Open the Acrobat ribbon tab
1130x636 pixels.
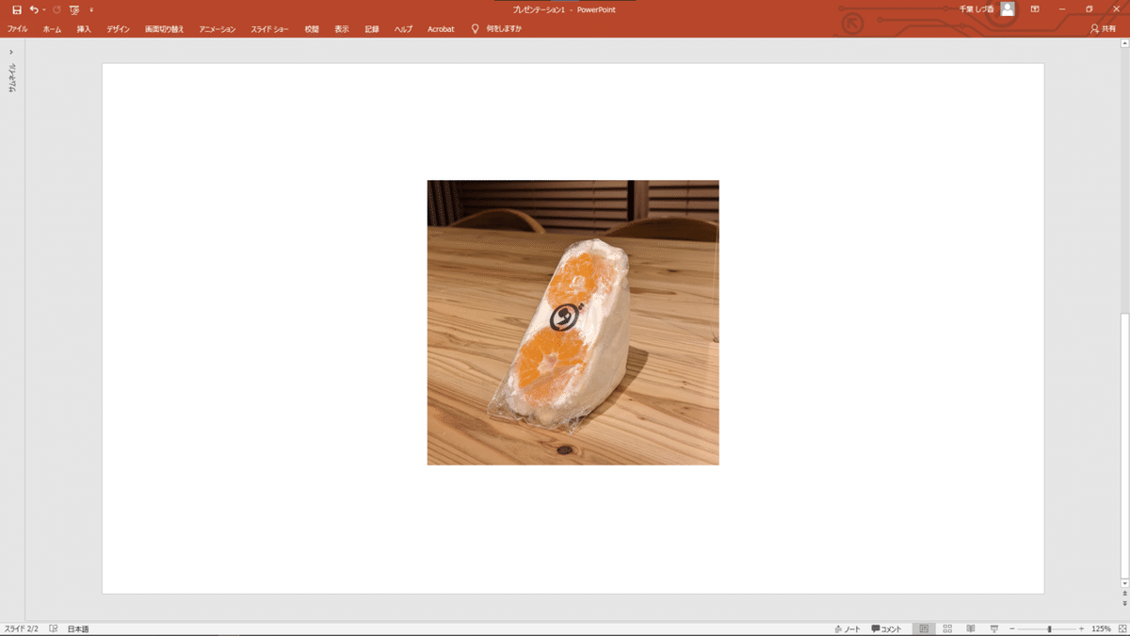[x=441, y=29]
